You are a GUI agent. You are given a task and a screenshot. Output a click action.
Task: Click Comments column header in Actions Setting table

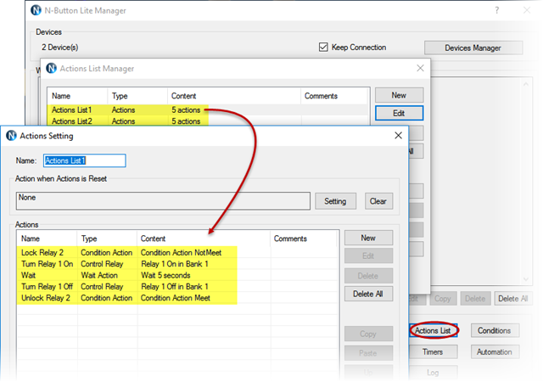[304, 239]
